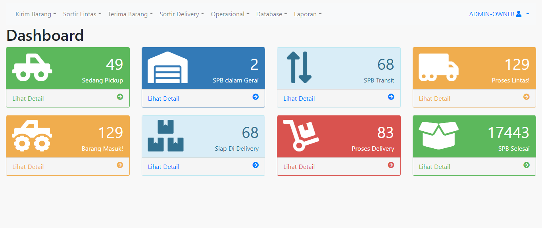Expand the Kirim Barang dropdown menu
Viewport: 542px width, 228px height.
tap(36, 14)
